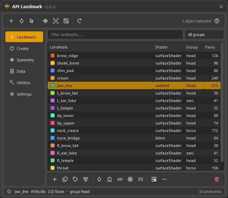Click the 240 faces value of crown
The image size is (228, 198).
(x=215, y=78)
